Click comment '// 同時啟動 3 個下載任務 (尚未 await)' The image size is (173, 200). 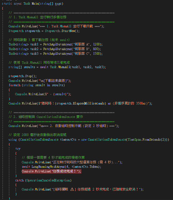tap(39, 40)
